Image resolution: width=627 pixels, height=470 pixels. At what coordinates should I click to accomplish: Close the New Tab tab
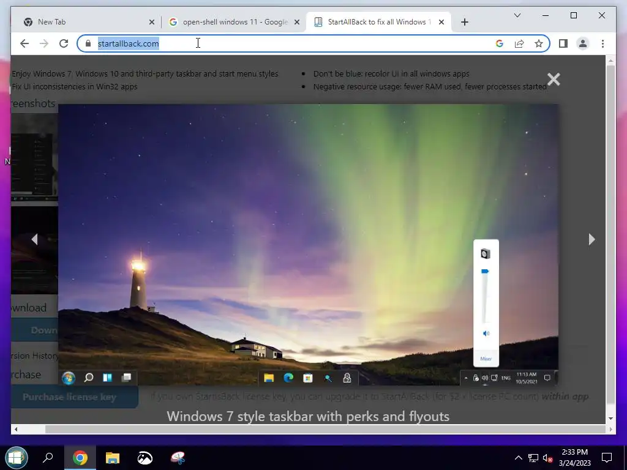pos(152,22)
